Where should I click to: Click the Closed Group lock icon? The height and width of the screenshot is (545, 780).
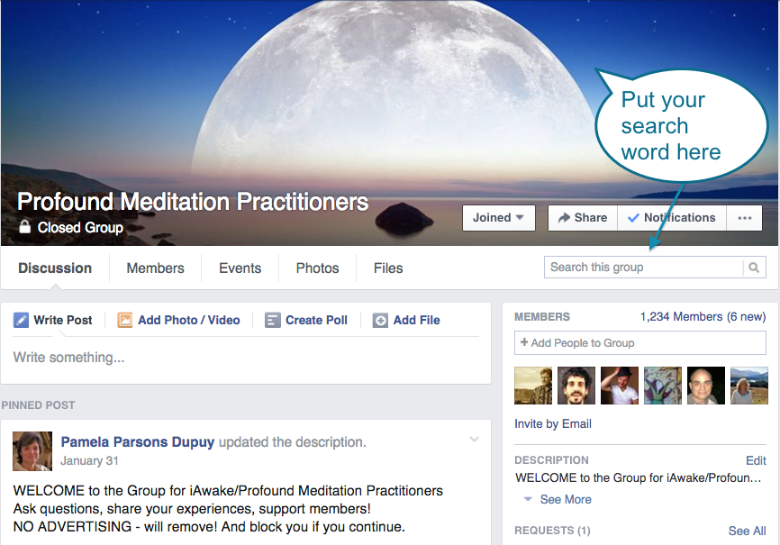click(24, 226)
